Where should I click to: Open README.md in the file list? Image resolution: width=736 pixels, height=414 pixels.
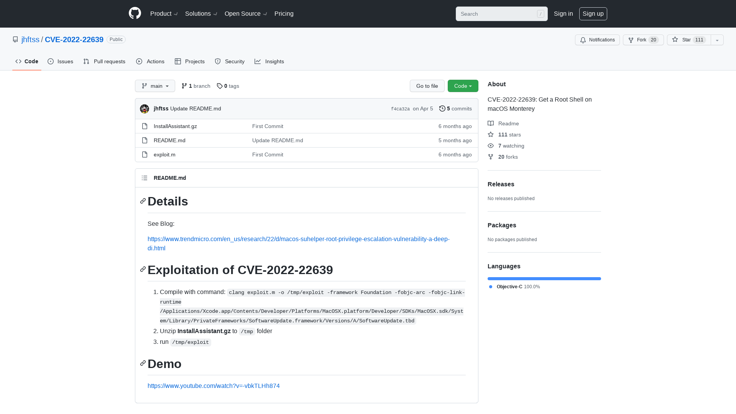(169, 140)
